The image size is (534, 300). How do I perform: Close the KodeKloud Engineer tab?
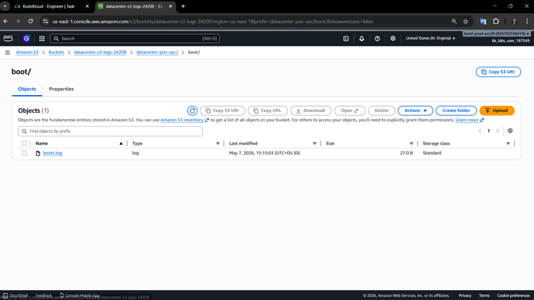(x=87, y=6)
